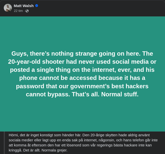Click the empty teal area below the post text
The height and width of the screenshot is (154, 165).
82,115
